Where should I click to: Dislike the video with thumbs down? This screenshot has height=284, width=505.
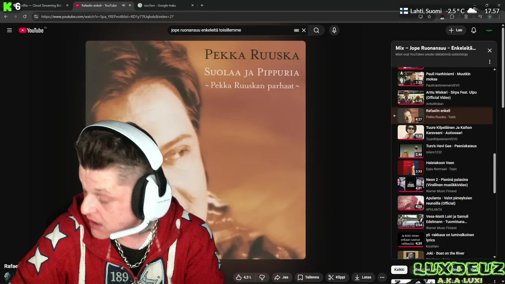coord(262,277)
